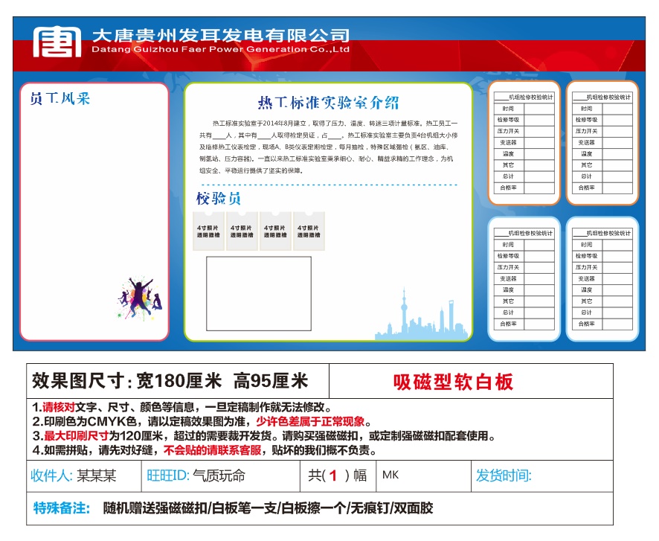
Task: Click the 共(1)幅 quantity cell
Action: (x=338, y=476)
